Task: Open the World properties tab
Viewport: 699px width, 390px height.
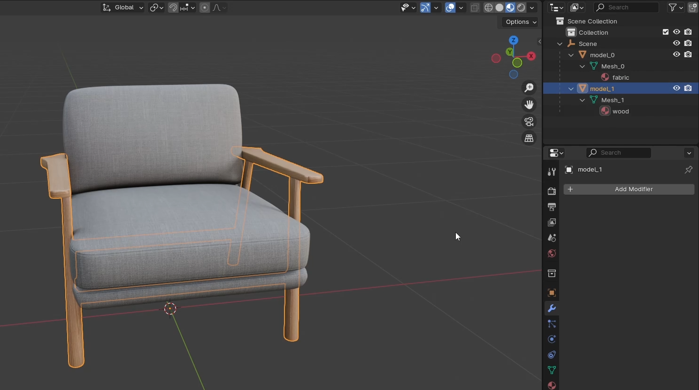Action: tap(552, 254)
